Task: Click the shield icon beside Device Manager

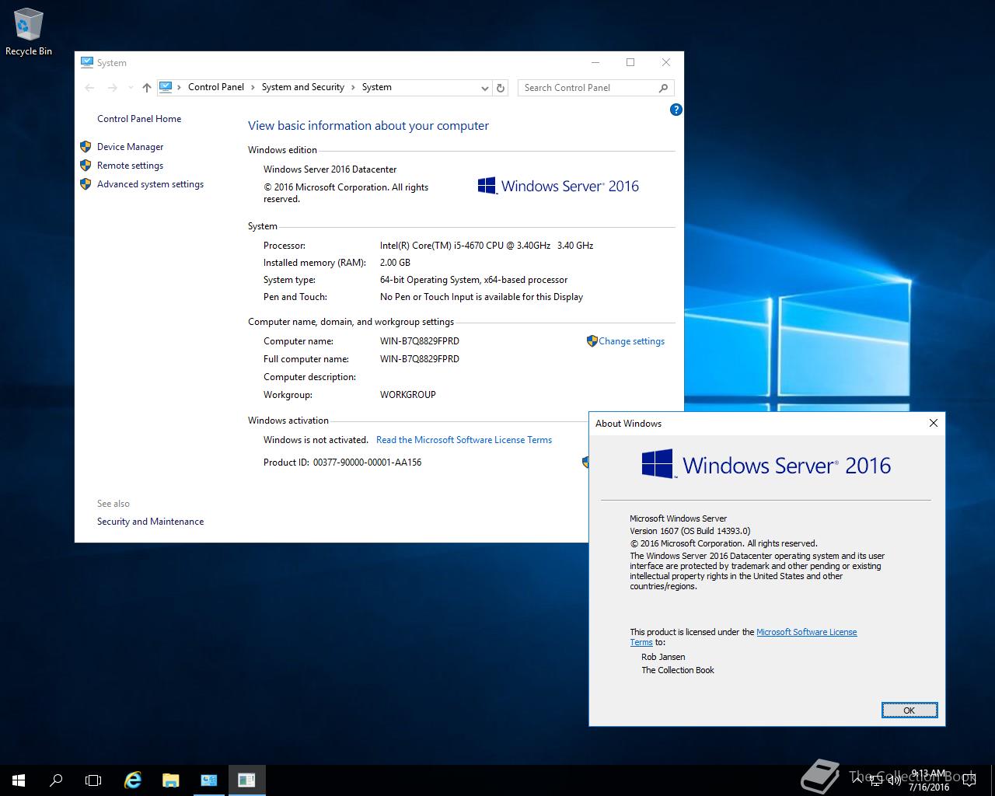Action: (x=86, y=146)
